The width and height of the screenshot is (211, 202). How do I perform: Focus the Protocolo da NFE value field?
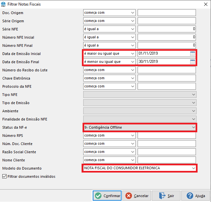click(166, 86)
